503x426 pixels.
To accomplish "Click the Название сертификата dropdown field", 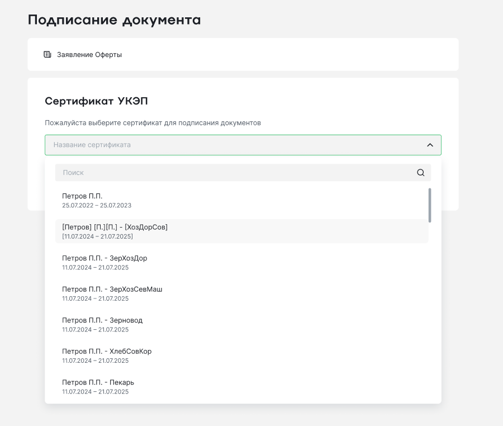I will 235,145.
